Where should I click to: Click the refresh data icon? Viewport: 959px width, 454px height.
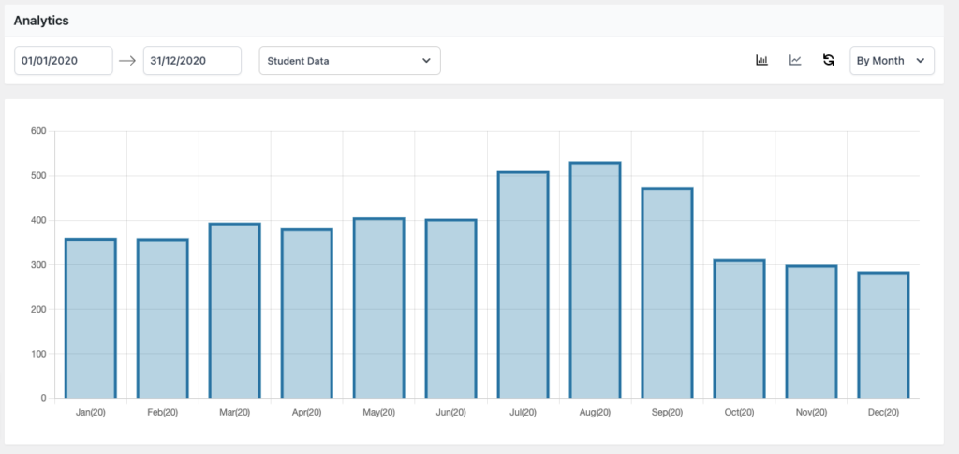(829, 60)
